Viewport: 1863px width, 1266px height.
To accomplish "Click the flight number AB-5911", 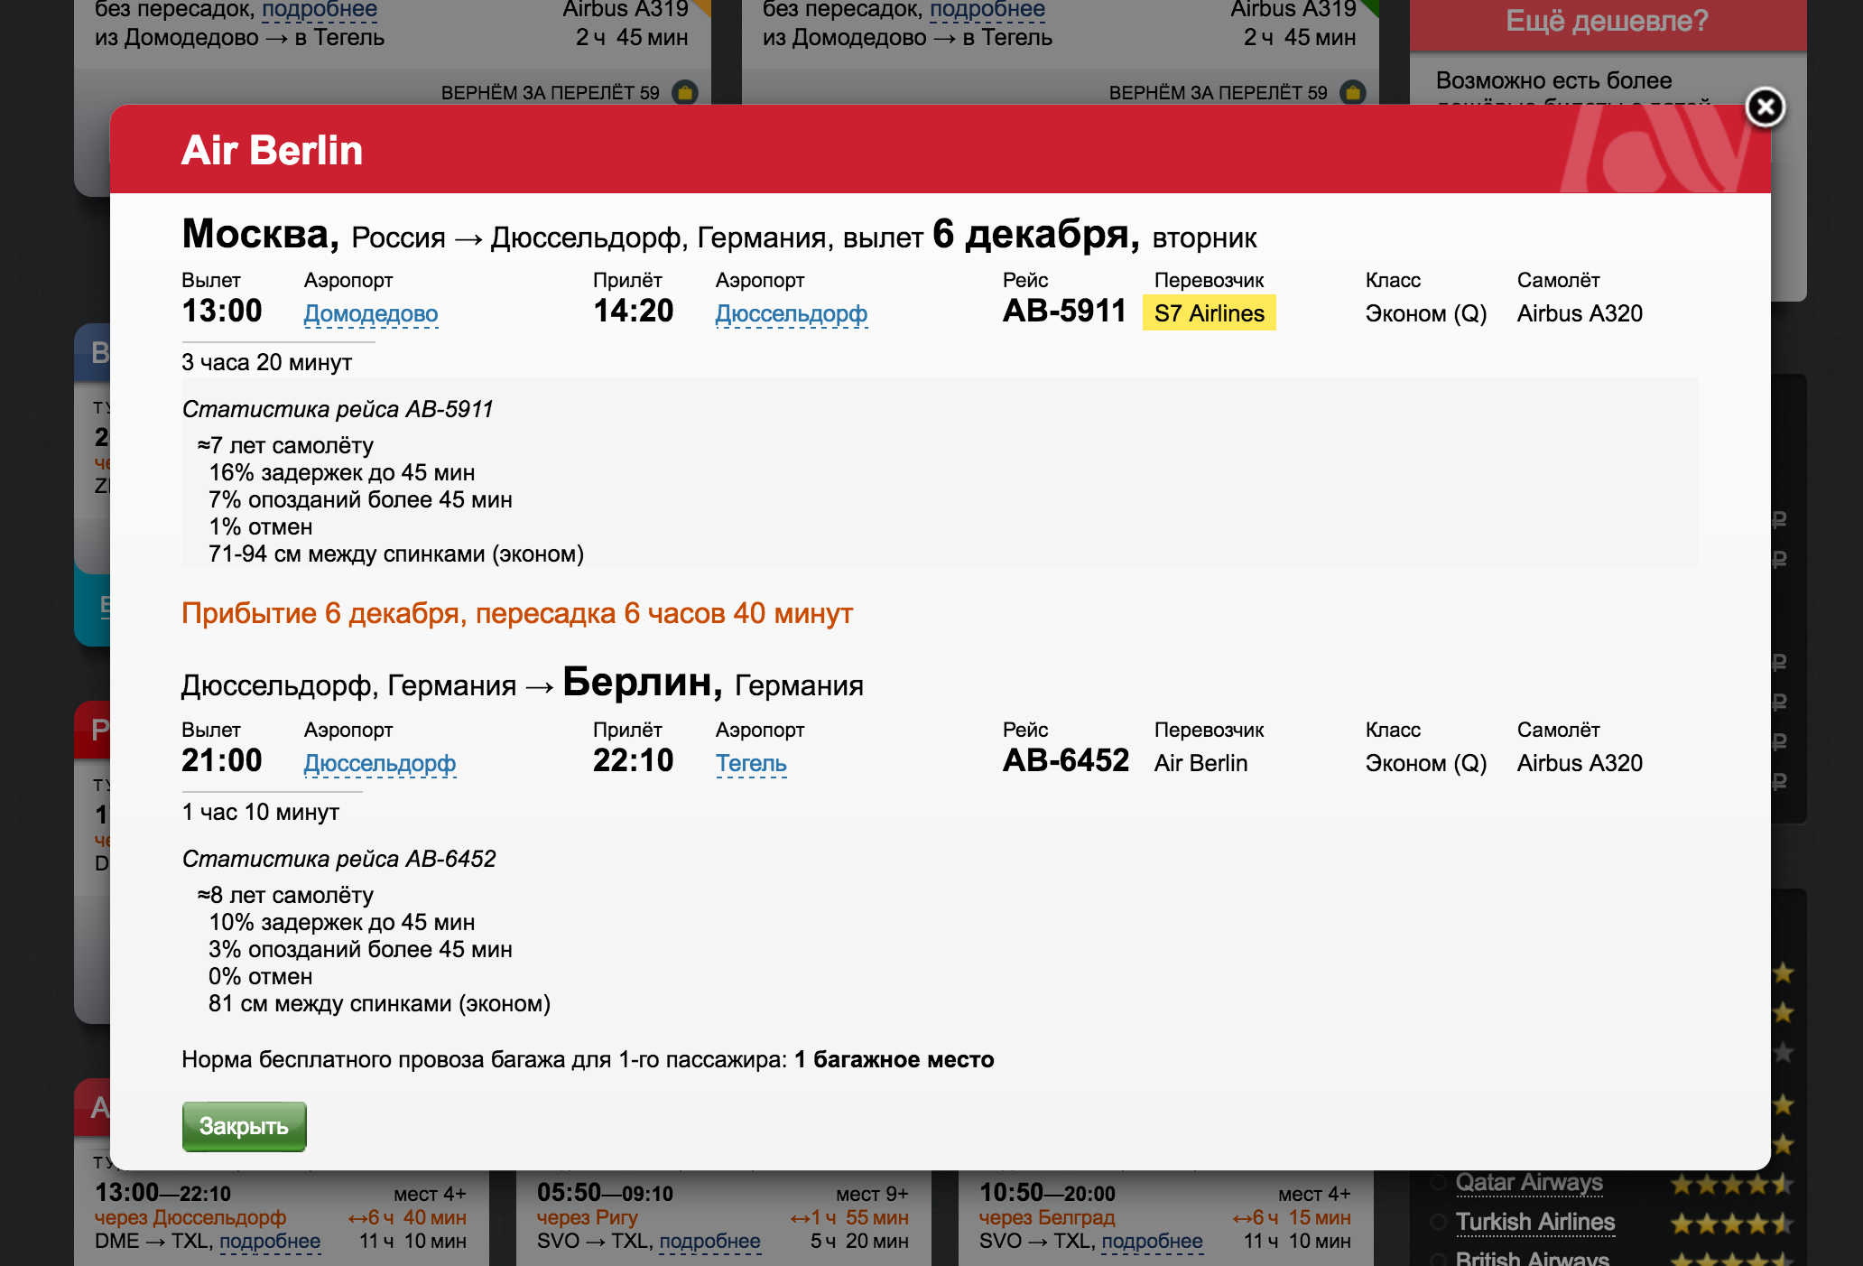I will point(1064,312).
